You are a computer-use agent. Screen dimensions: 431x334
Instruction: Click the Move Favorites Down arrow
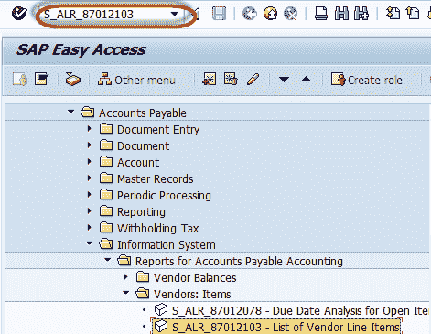(284, 80)
